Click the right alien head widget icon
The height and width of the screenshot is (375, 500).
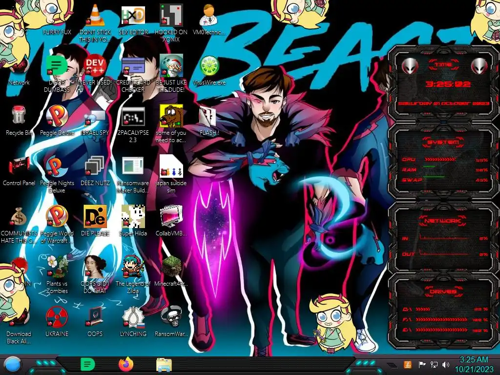click(479, 66)
